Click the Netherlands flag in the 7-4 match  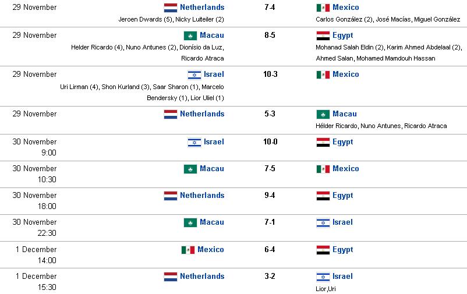(171, 8)
